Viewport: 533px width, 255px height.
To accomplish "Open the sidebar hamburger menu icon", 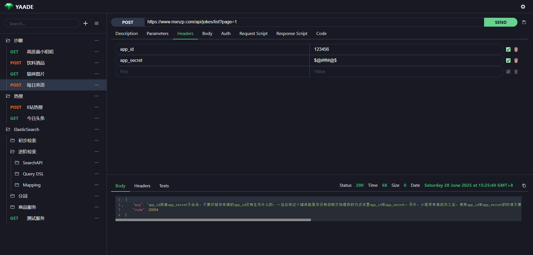I will (x=97, y=23).
